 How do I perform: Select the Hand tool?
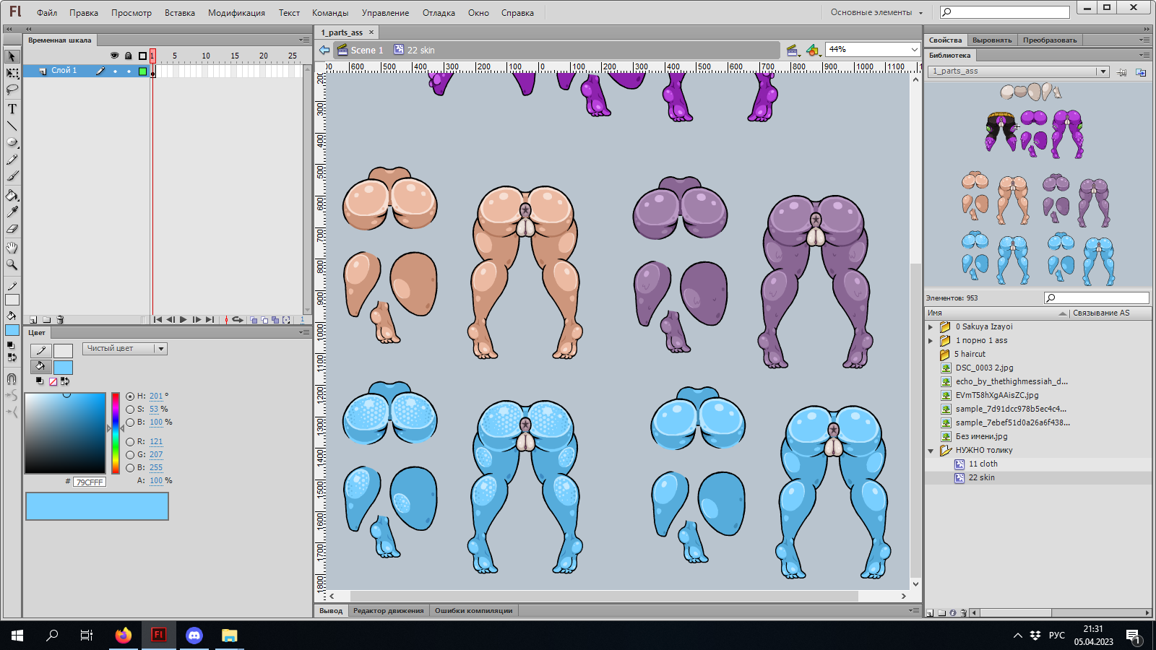click(x=12, y=248)
